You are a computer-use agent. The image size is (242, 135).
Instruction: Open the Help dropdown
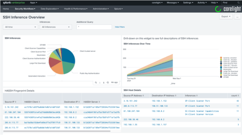[214, 3]
